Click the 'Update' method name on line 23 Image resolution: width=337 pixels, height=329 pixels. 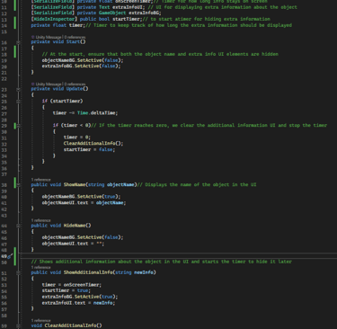click(x=75, y=89)
